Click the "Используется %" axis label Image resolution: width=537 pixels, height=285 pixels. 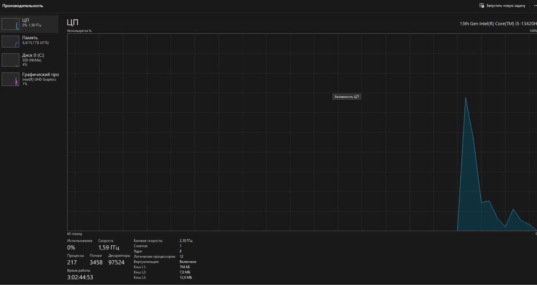click(79, 31)
